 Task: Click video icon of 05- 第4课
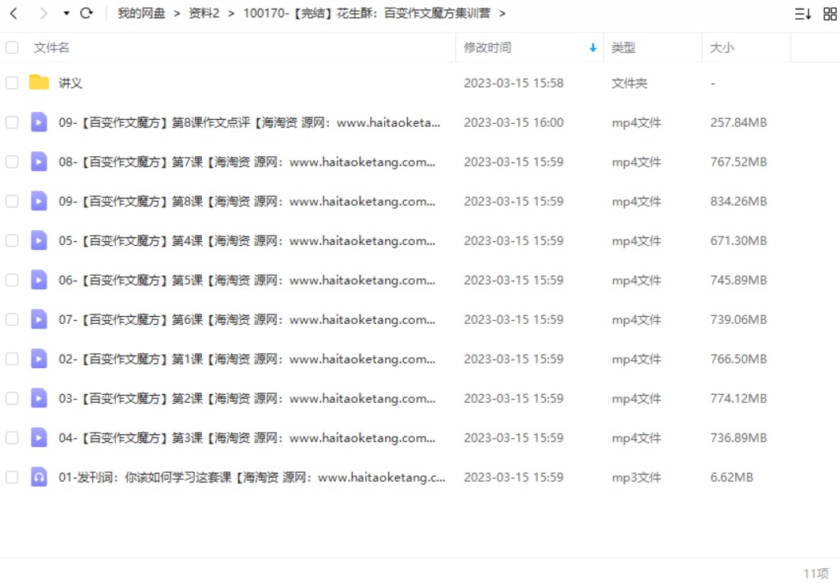pos(39,240)
